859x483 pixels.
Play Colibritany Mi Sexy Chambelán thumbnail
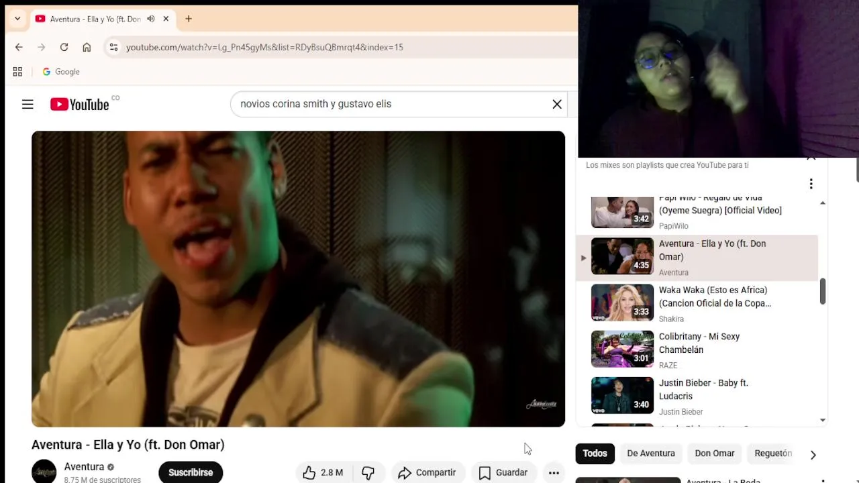point(622,349)
